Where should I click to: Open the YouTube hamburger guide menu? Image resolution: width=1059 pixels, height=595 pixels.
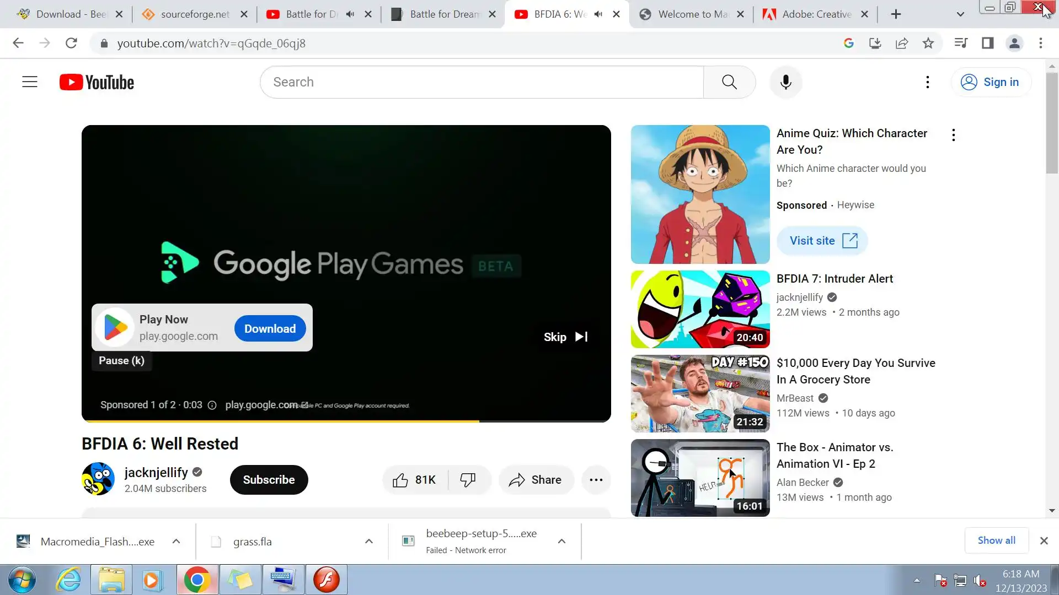[30, 82]
